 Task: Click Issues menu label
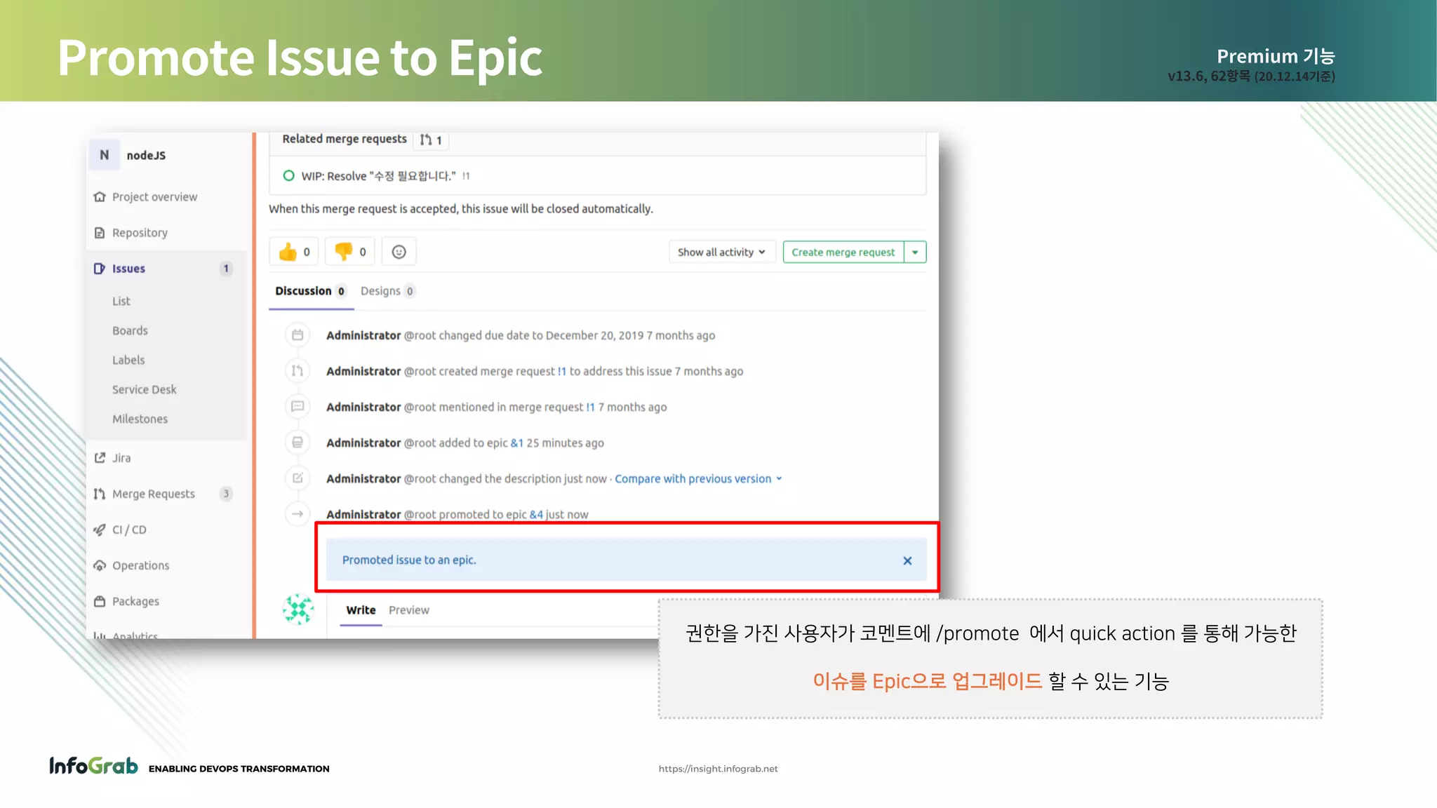[128, 269]
